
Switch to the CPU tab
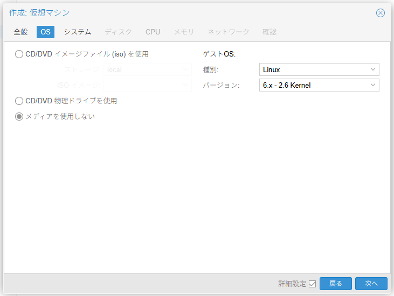tap(153, 32)
